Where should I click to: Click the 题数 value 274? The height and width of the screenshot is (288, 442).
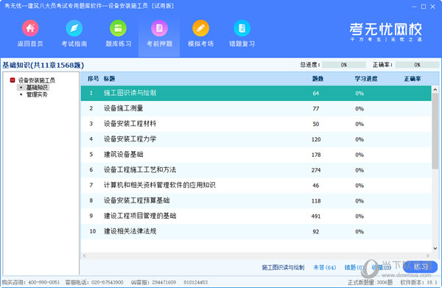coord(316,170)
